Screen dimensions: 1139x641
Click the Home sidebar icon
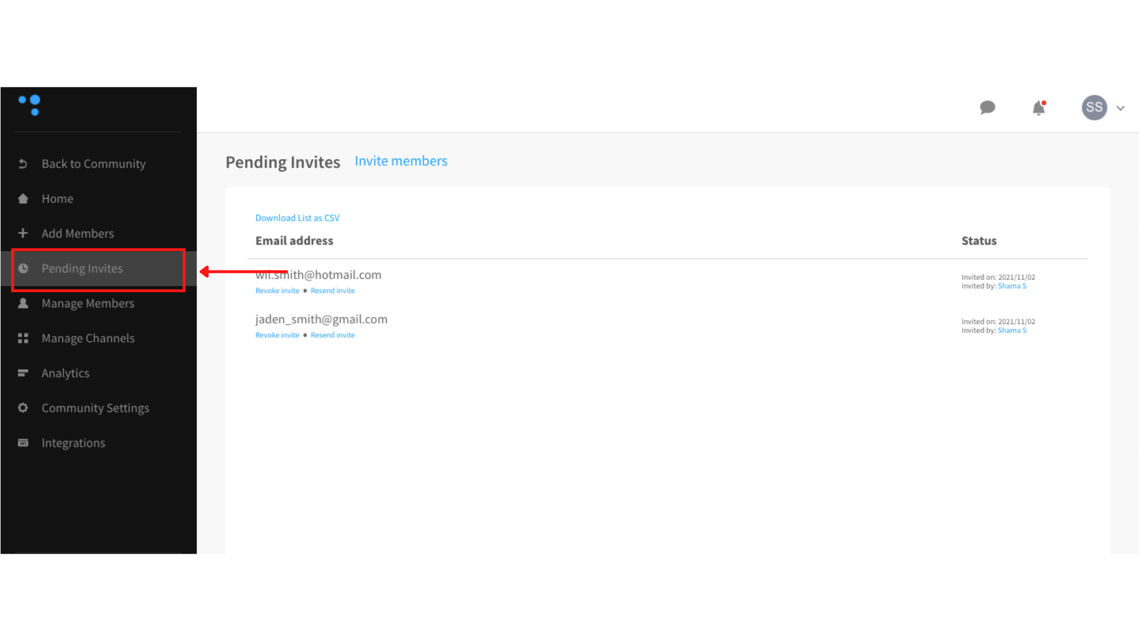point(23,198)
